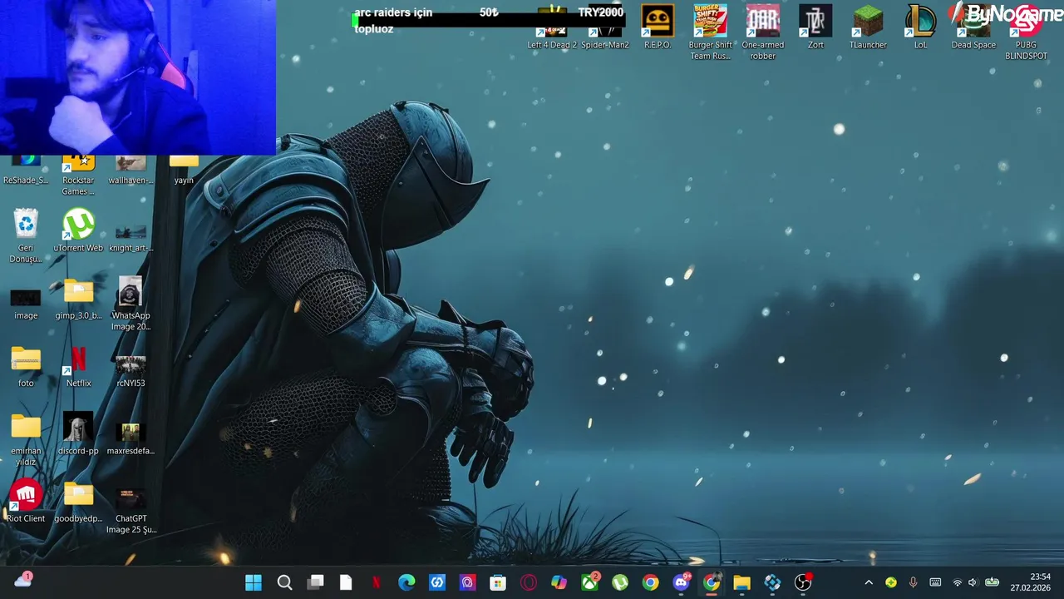Open the One-armed robber shortcut
Viewport: 1064px width, 599px height.
click(762, 32)
